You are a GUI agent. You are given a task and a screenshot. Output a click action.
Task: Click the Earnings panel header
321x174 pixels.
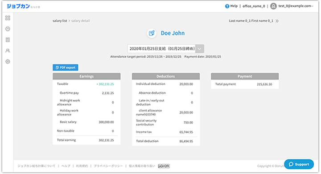86,76
